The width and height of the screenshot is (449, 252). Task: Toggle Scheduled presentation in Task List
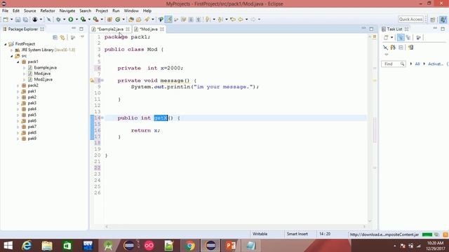pos(408,37)
